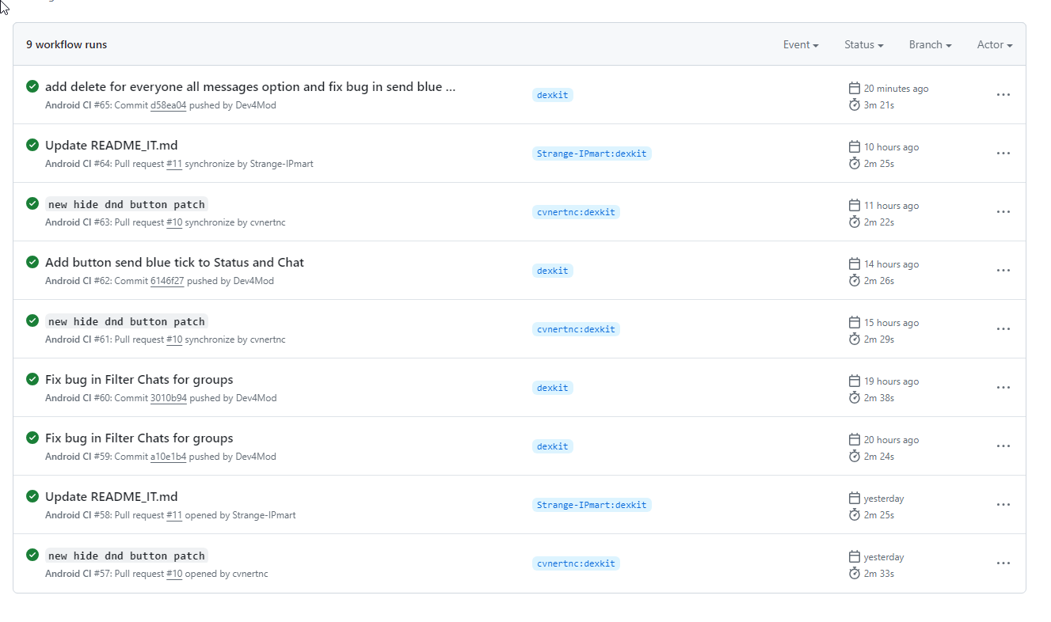This screenshot has width=1051, height=622.
Task: Click the cvnertnc:dexkit branch label for run #63
Action: coord(576,212)
